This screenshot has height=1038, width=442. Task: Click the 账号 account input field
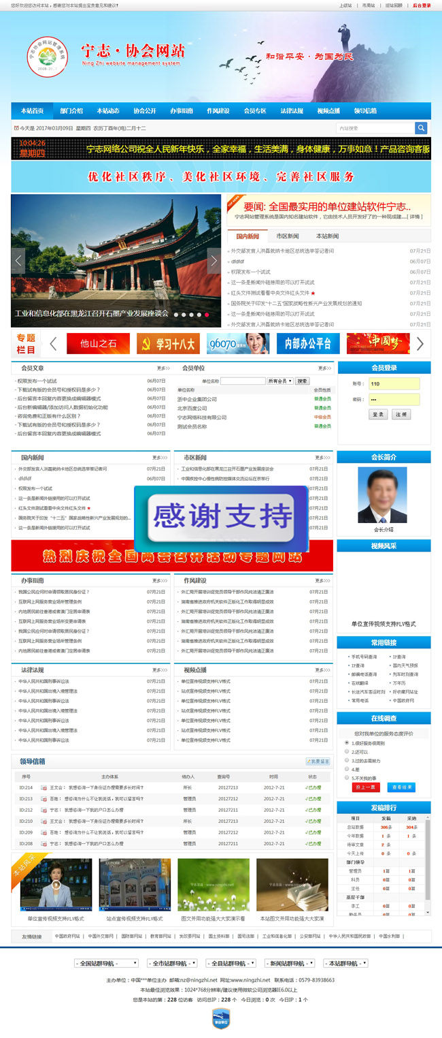394,383
